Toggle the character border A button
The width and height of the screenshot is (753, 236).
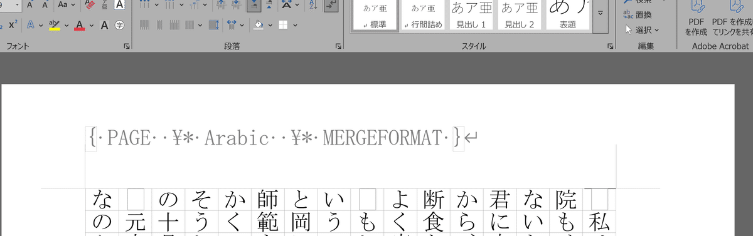tap(119, 4)
